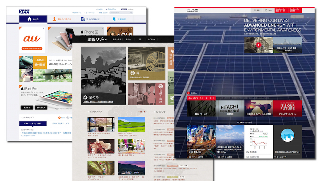Open the 特集一覧 link beside ピックアップ
322x181 pixels.
click(142, 112)
